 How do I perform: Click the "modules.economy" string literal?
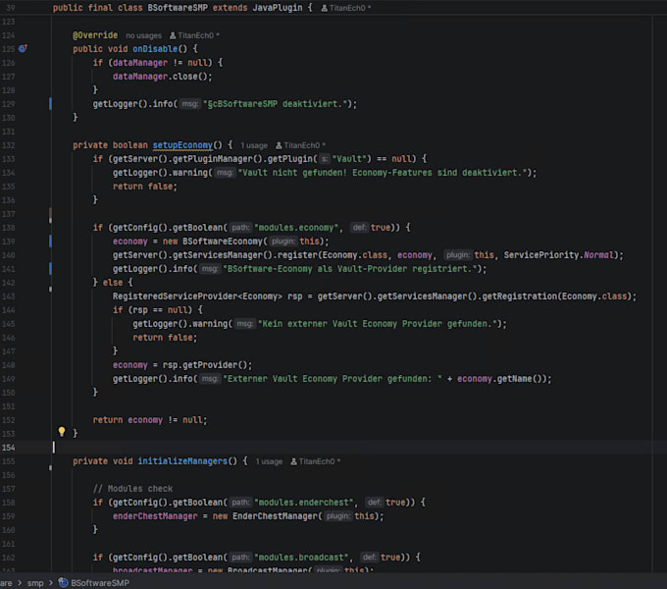click(296, 228)
